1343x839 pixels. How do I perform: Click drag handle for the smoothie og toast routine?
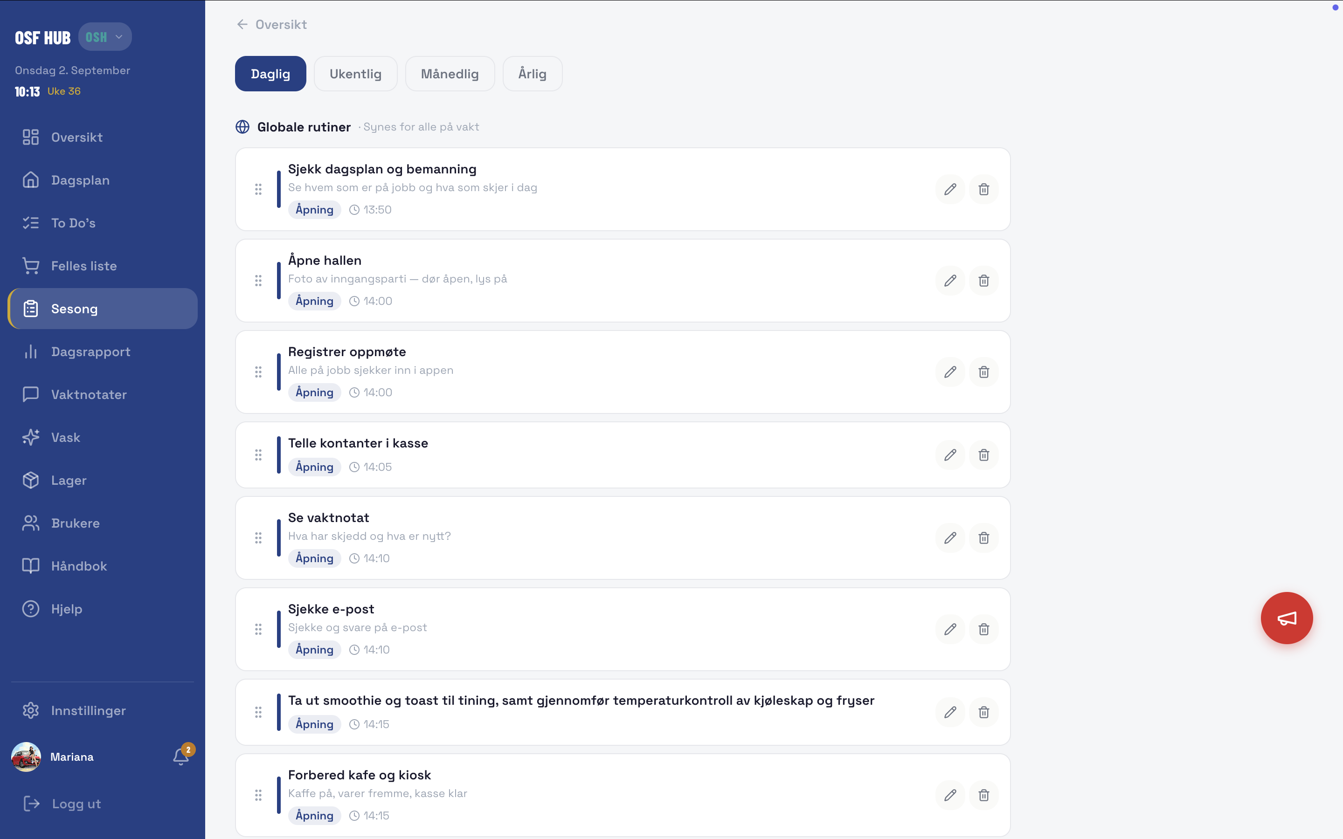click(258, 712)
